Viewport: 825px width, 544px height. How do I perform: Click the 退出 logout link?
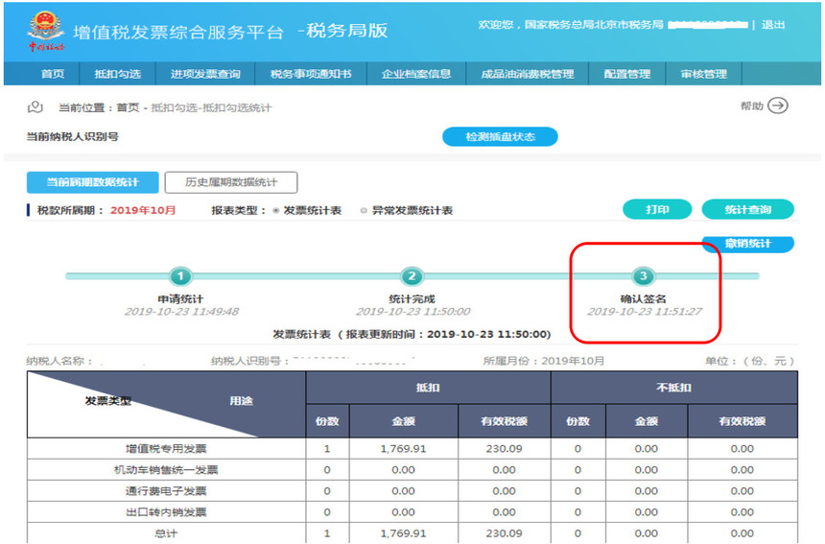point(773,25)
